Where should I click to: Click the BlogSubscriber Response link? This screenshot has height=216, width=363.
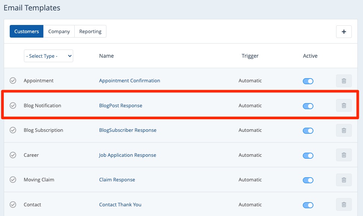(128, 130)
